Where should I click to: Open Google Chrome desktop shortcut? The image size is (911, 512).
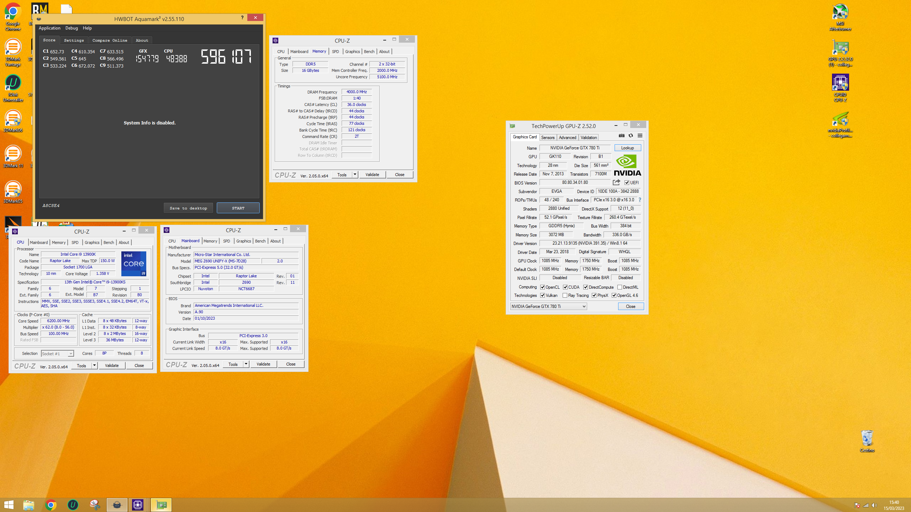tap(13, 17)
